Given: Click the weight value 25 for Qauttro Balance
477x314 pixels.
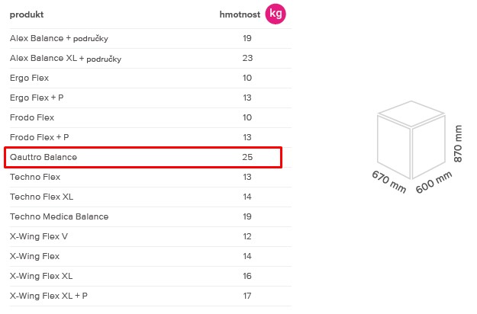Looking at the screenshot, I should (x=247, y=157).
